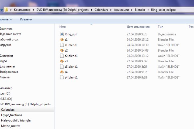Sort by the Тип column header
Image resolution: width=194 pixels, height=129 pixels.
pos(161,27)
